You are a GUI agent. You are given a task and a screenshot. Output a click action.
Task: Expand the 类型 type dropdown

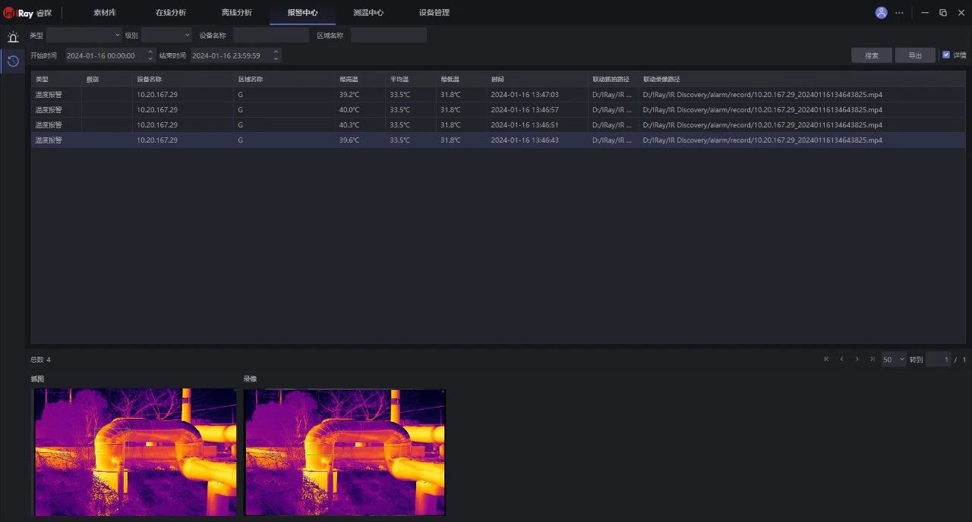click(x=84, y=35)
